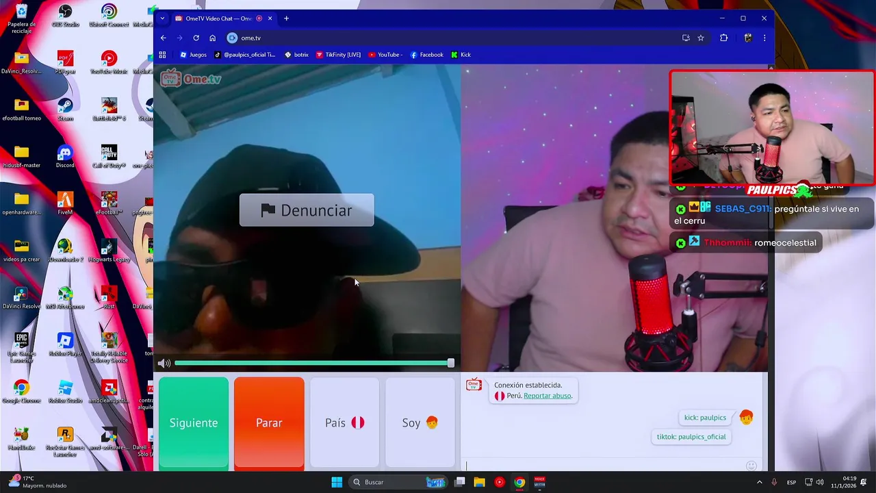Screen dimensions: 876x493
Task: Open Papelera de reciclaje on the desktop
Action: 21,18
